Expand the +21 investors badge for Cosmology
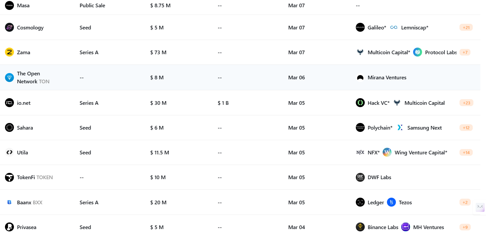The height and width of the screenshot is (238, 486). [x=466, y=27]
